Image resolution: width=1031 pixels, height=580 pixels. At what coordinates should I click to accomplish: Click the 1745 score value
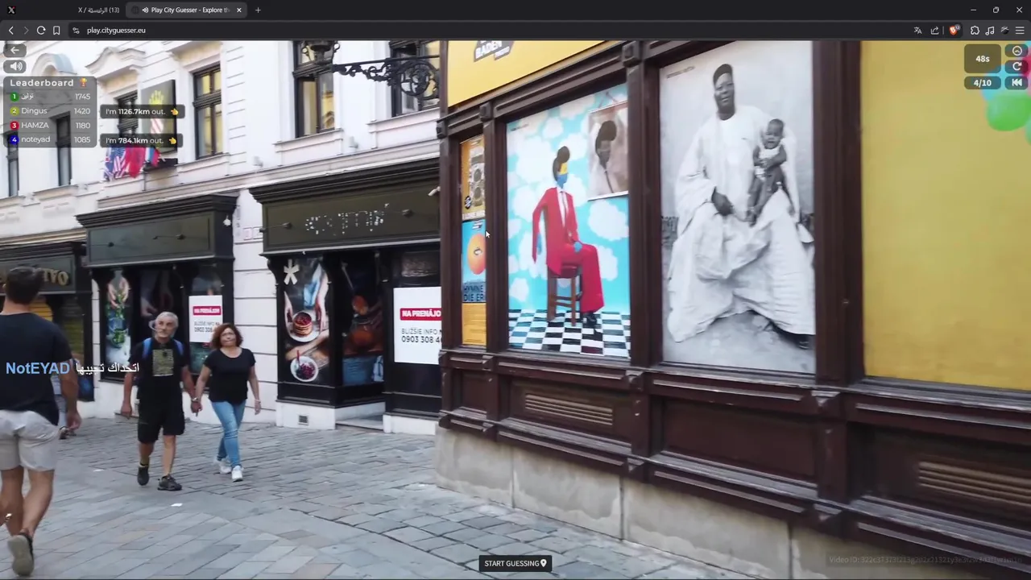coord(82,97)
